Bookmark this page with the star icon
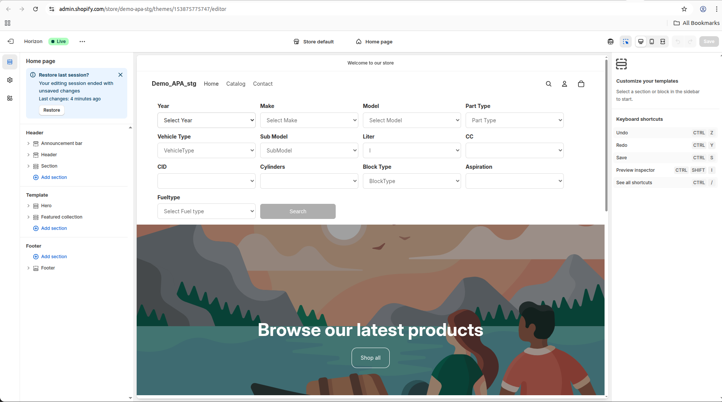Image resolution: width=722 pixels, height=402 pixels. 684,9
